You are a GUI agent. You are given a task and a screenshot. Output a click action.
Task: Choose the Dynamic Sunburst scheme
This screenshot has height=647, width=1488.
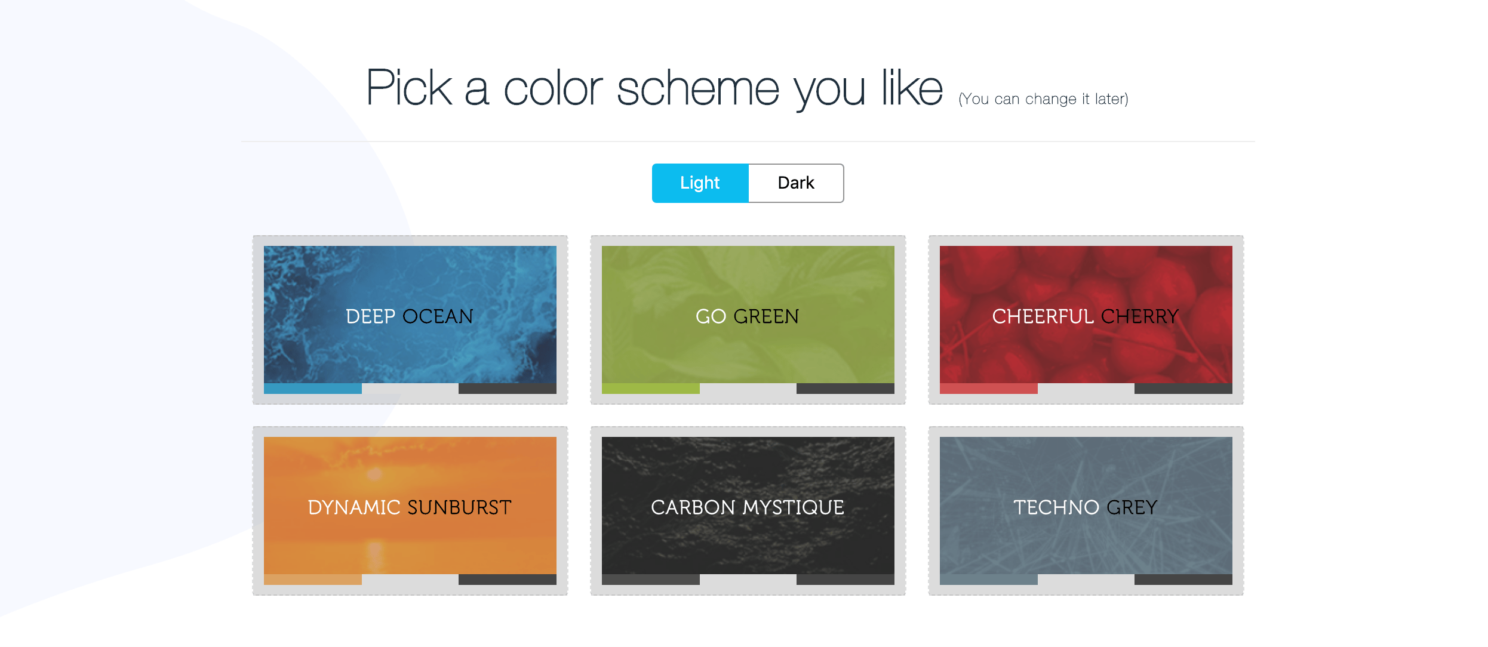410,506
